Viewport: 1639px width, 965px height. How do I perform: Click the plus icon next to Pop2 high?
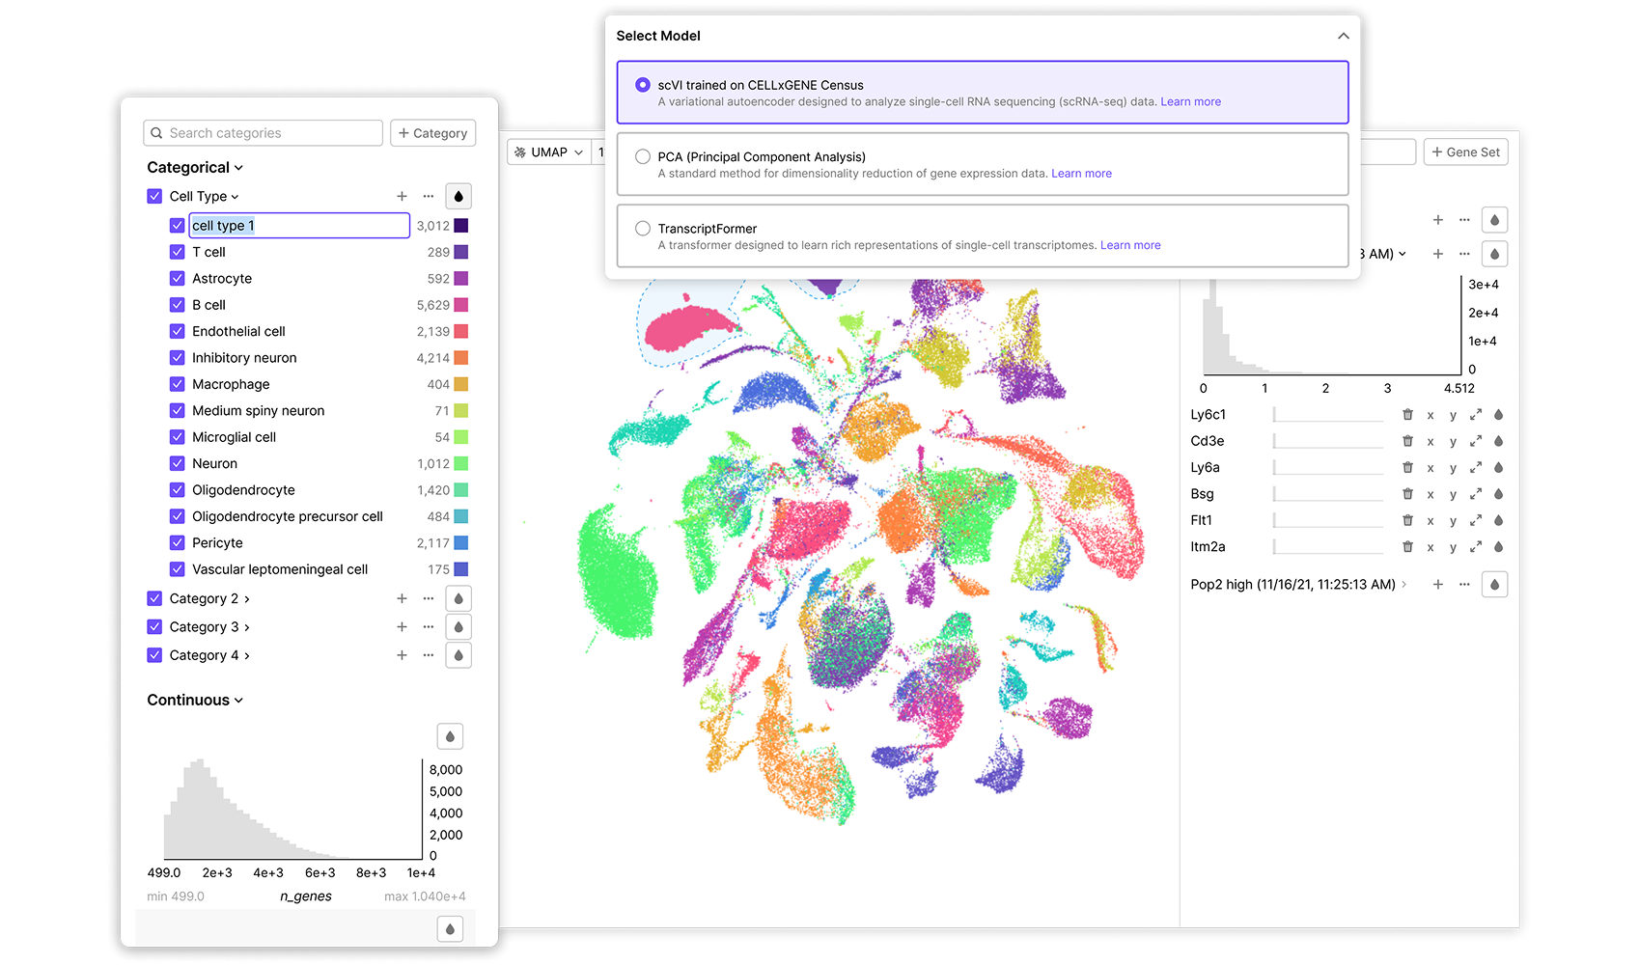1437,584
